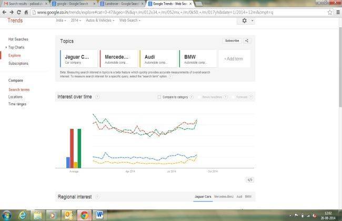The height and width of the screenshot is (221, 342).
Task: Bookmark page with star icon
Action: (x=330, y=13)
